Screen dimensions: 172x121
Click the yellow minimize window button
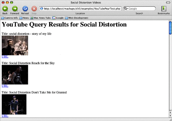pos(7,2)
